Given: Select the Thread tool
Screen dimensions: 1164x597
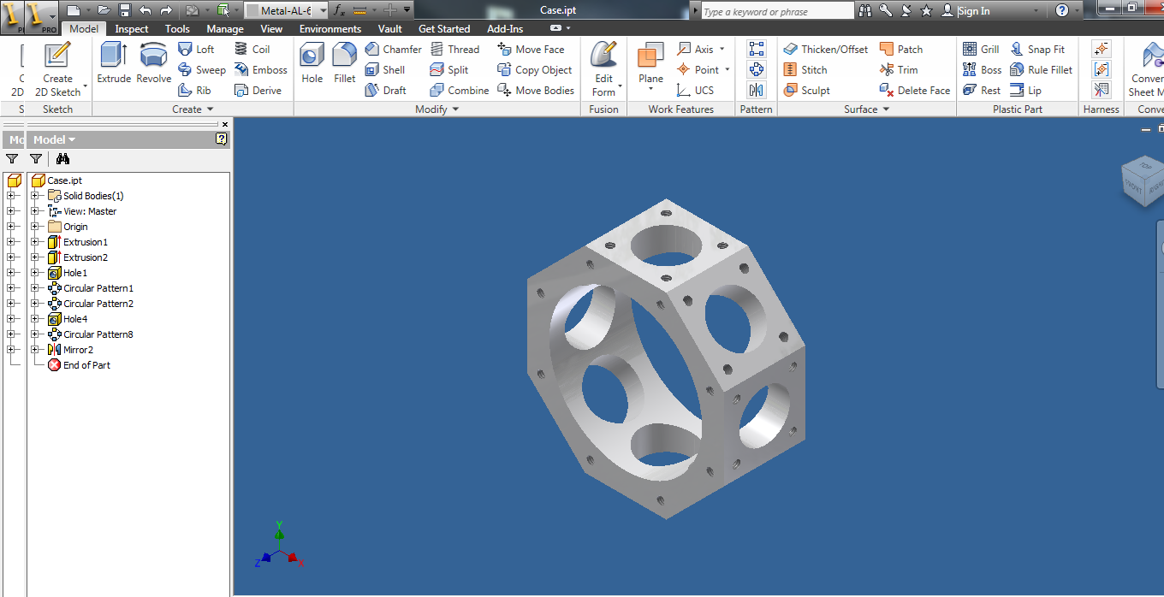Looking at the screenshot, I should pos(454,50).
